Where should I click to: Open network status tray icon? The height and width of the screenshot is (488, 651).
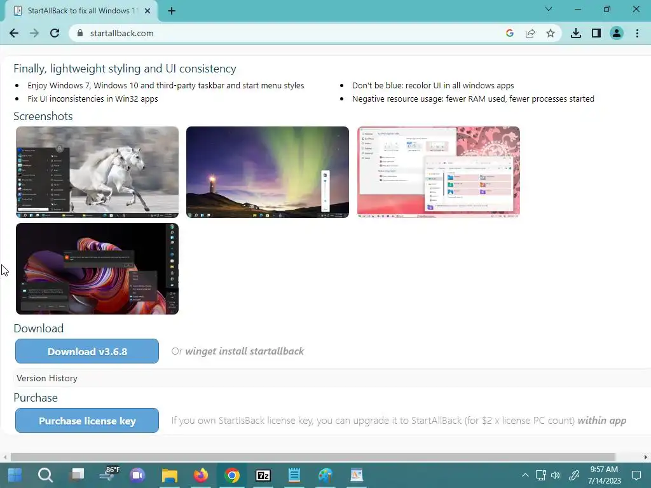coord(540,475)
